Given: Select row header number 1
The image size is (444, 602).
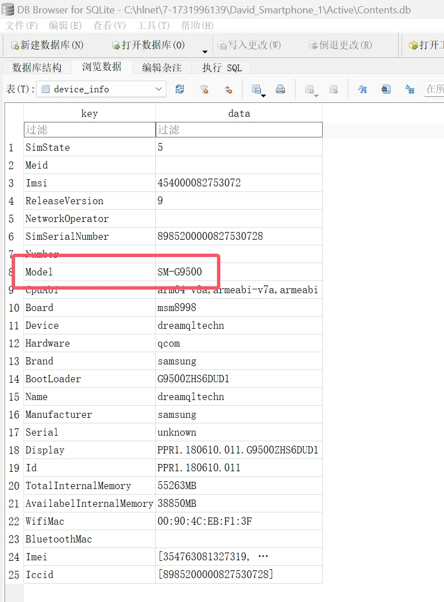Looking at the screenshot, I should pyautogui.click(x=14, y=147).
